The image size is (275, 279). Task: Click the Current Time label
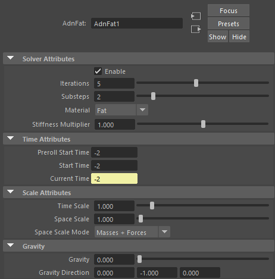[x=70, y=178]
